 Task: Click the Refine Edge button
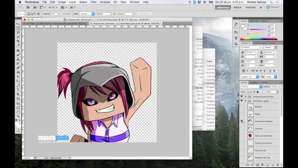click(x=145, y=14)
